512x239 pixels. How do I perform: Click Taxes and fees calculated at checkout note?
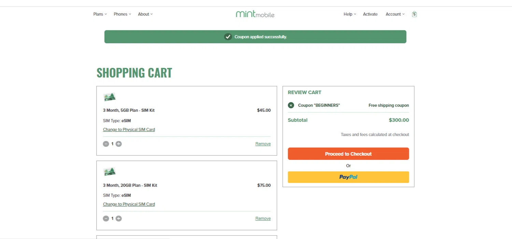(375, 135)
